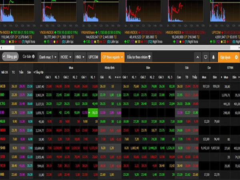Select the VIB stock symbol
Viewport: 240px width, 180px height.
2,174
